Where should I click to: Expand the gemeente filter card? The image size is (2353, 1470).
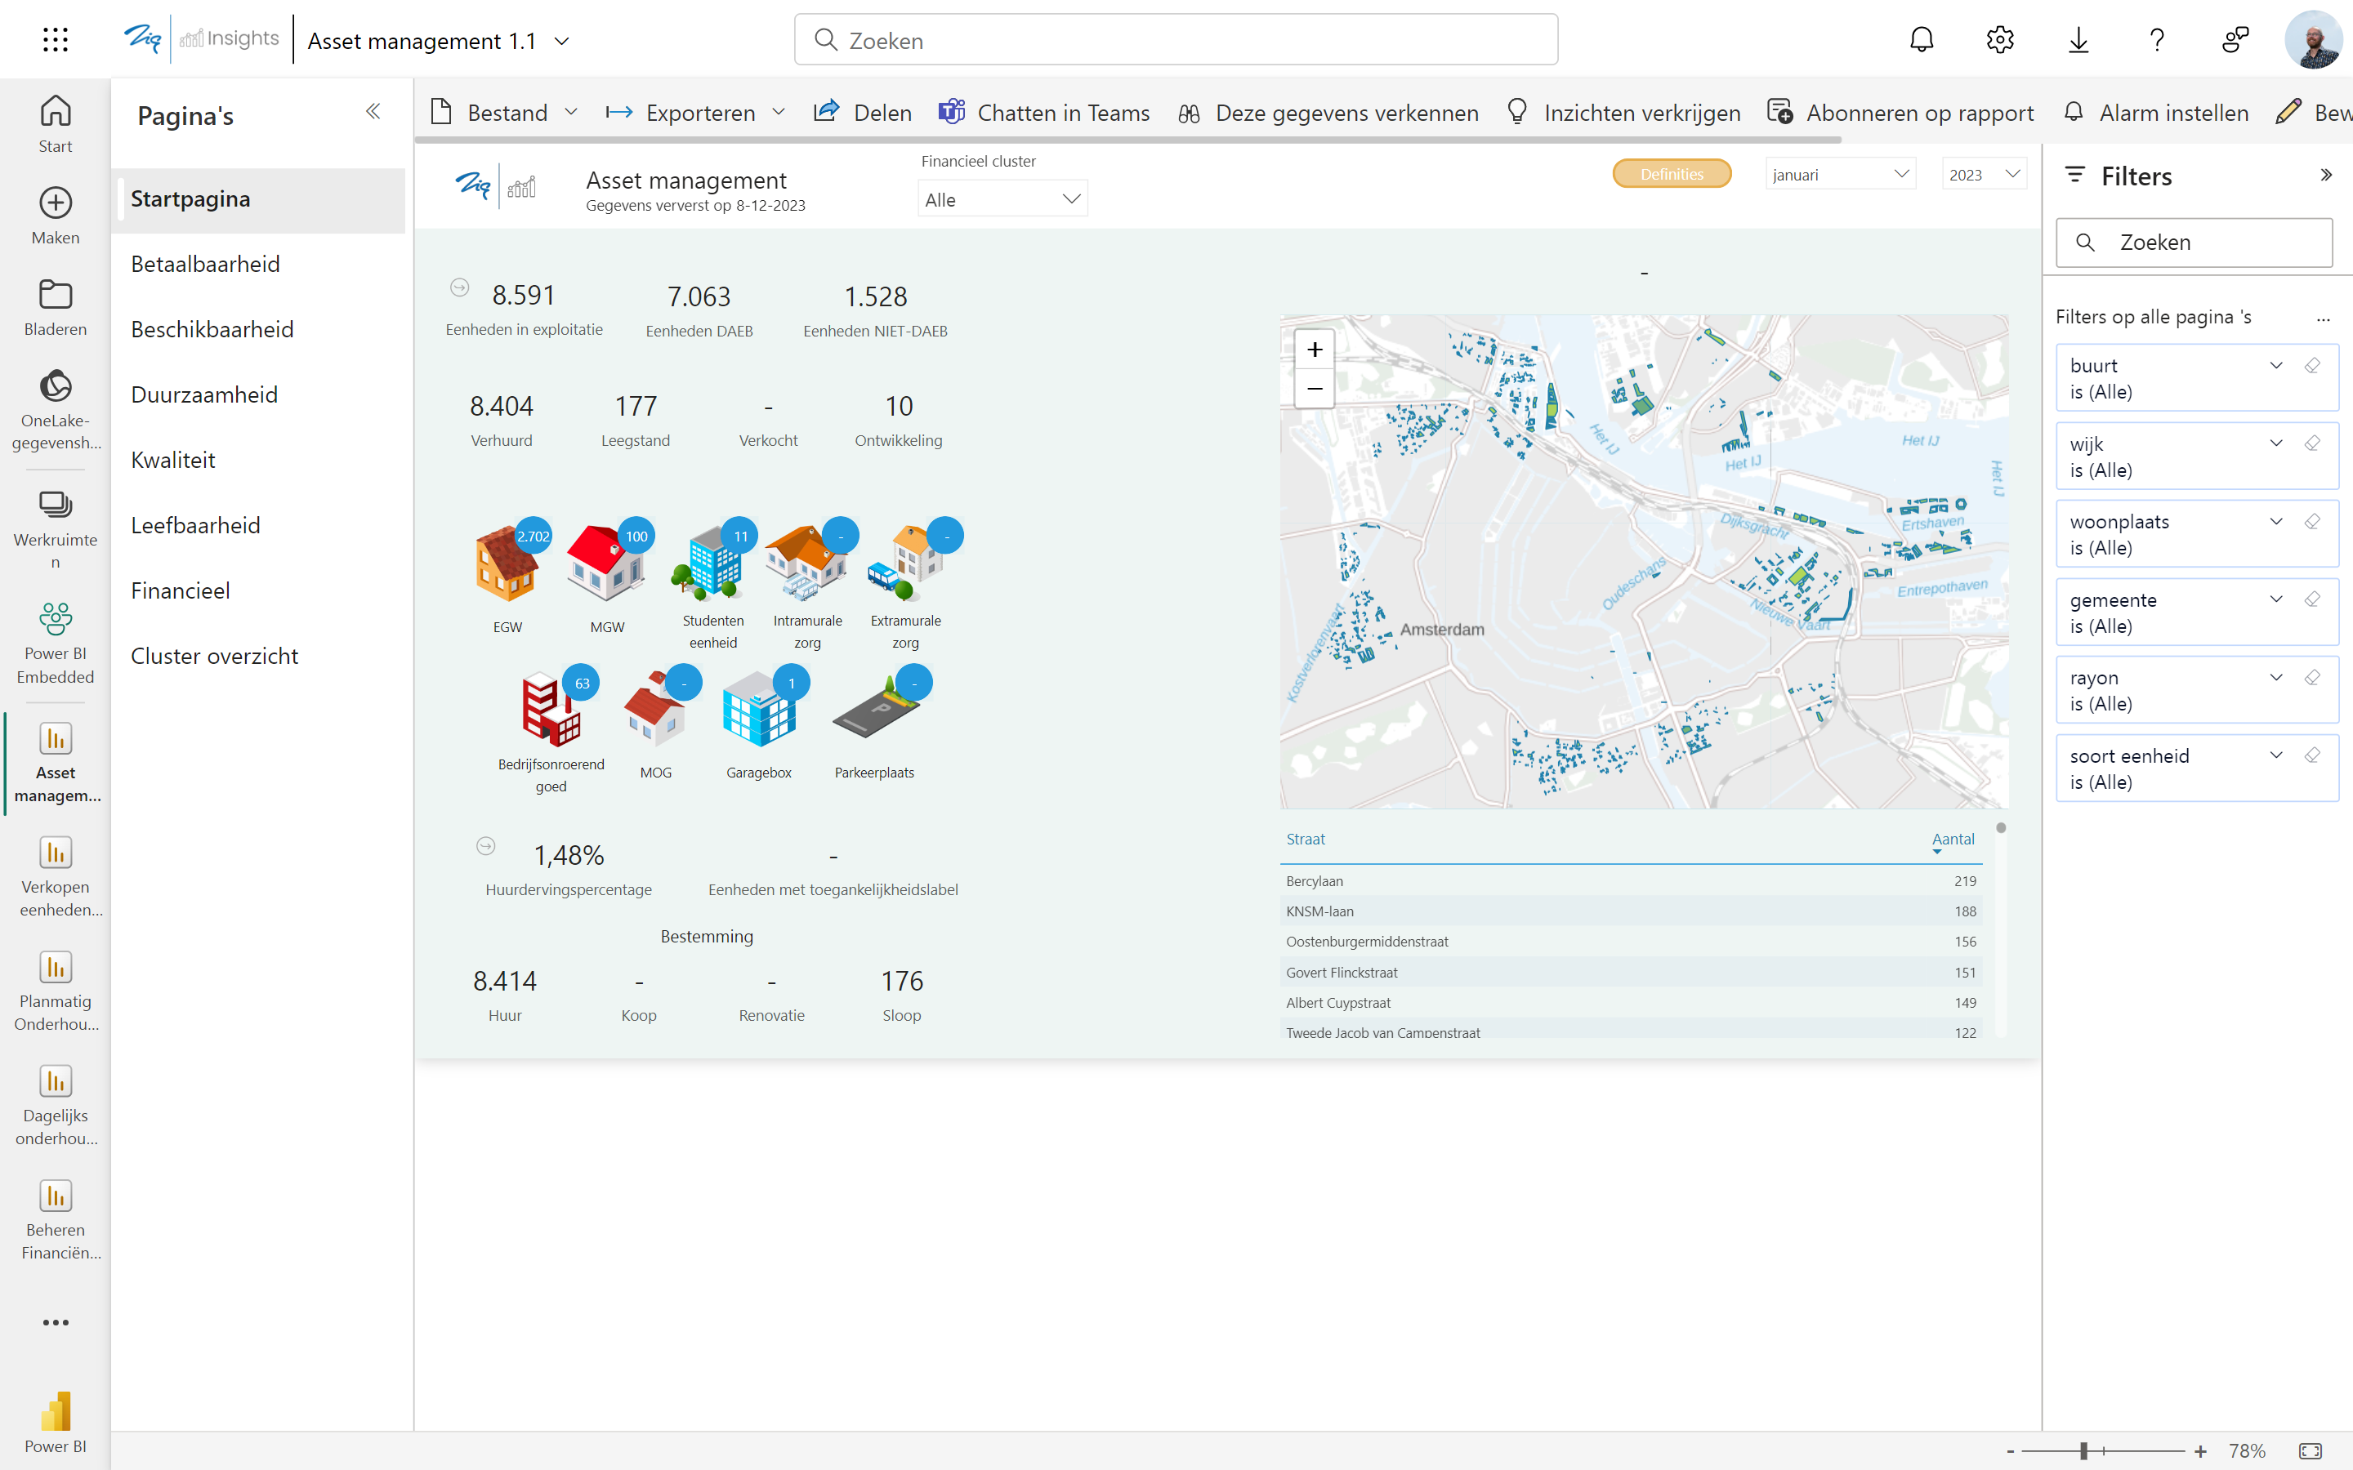click(2275, 599)
